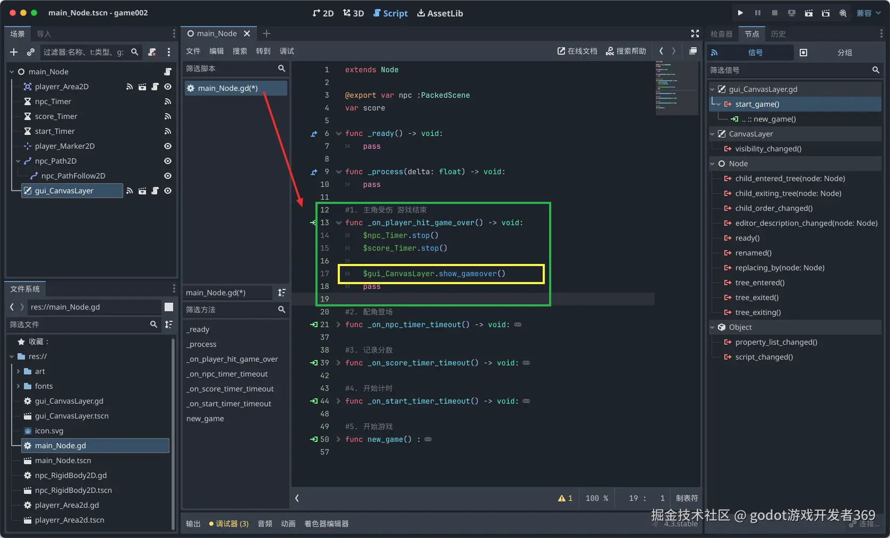Collapse the CanvasLayer signal group
The height and width of the screenshot is (538, 890).
point(713,134)
